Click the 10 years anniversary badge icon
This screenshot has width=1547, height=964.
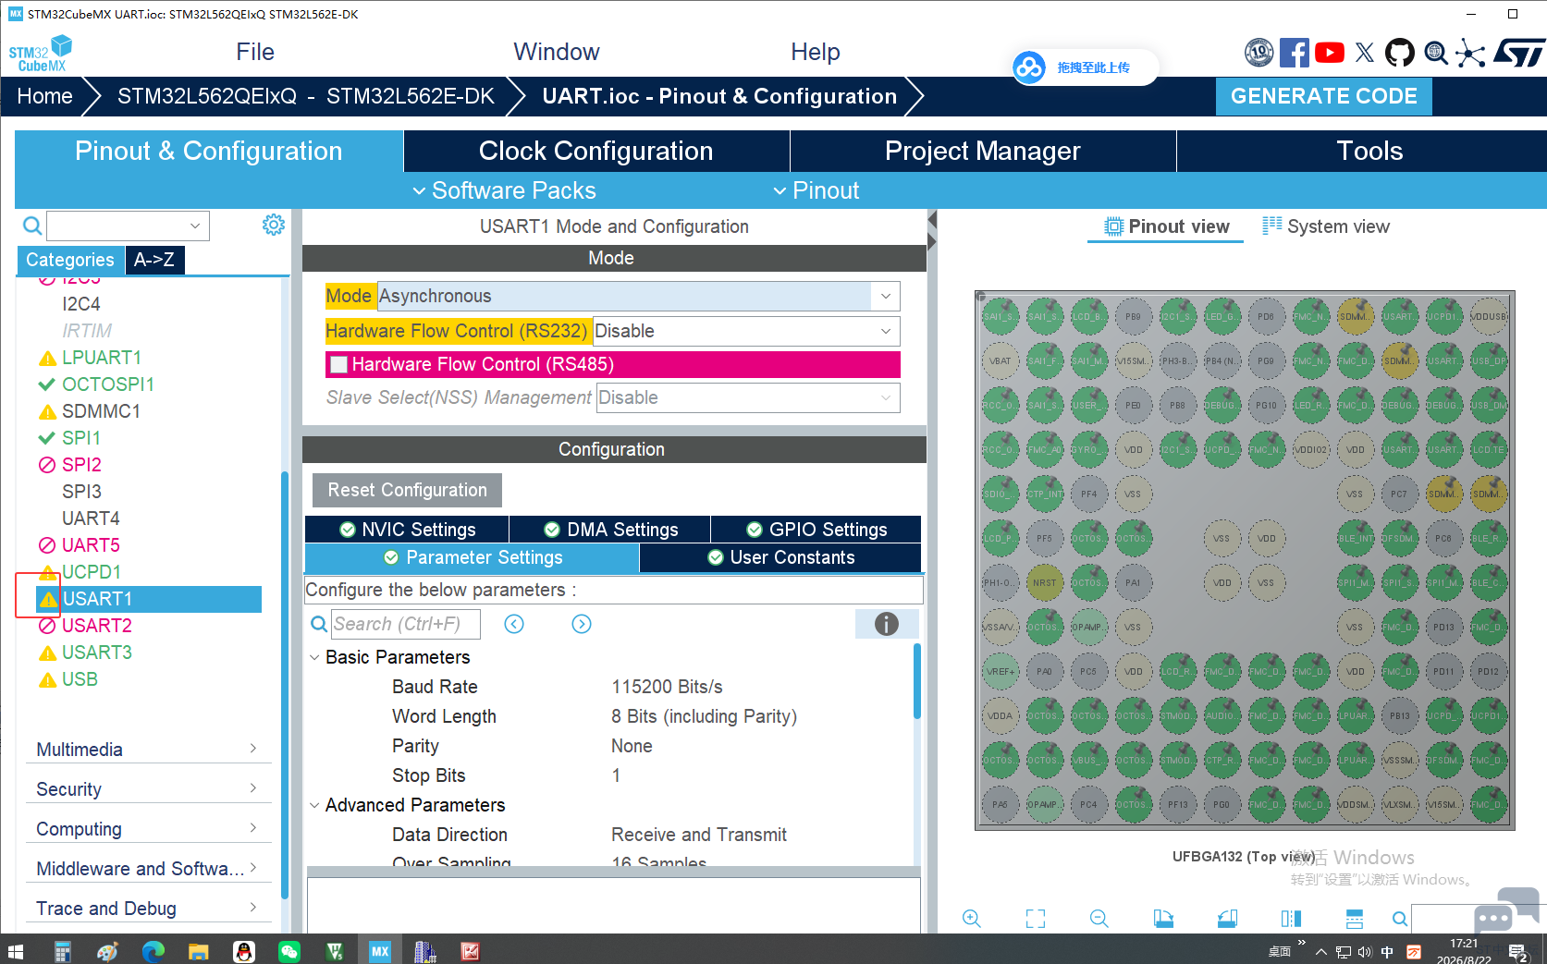click(1258, 53)
